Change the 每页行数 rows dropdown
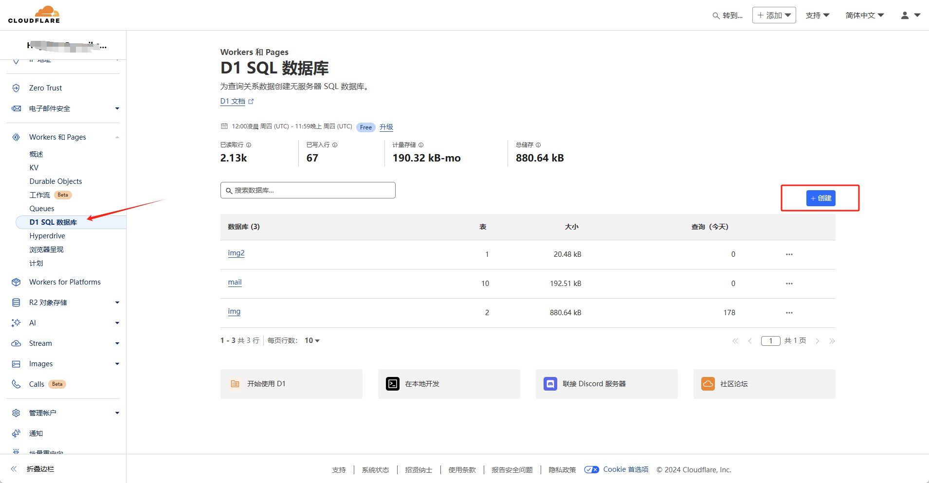929x483 pixels. coord(312,340)
